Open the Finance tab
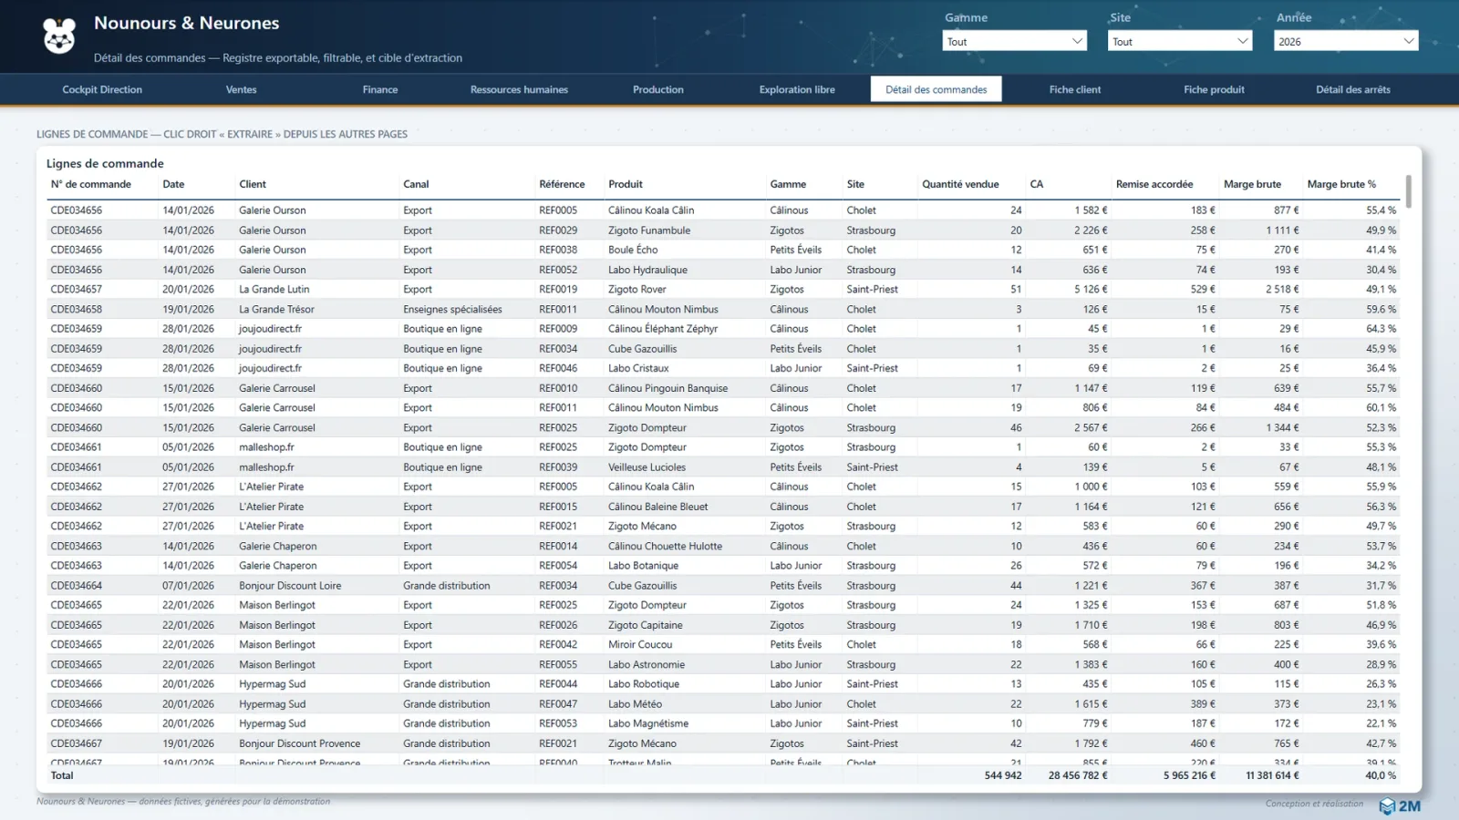Image resolution: width=1459 pixels, height=820 pixels. coord(380,89)
